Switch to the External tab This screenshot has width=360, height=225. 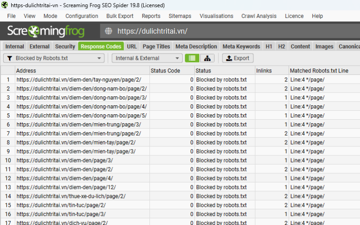(40, 46)
